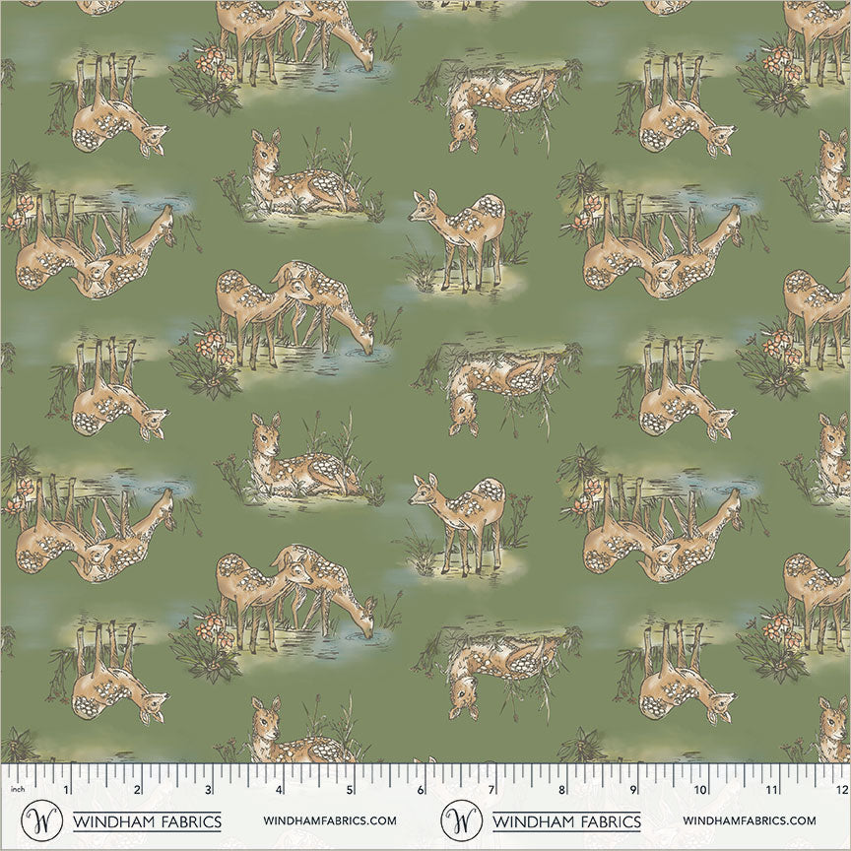The image size is (851, 851).
Task: Click the left circular W logo
Action: click(x=42, y=820)
